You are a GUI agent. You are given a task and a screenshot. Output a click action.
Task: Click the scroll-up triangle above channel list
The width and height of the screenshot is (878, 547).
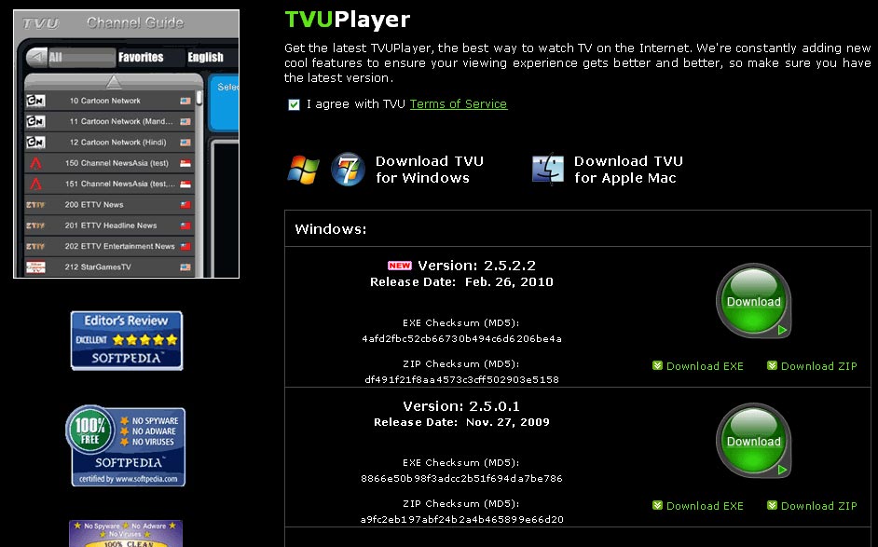point(114,82)
